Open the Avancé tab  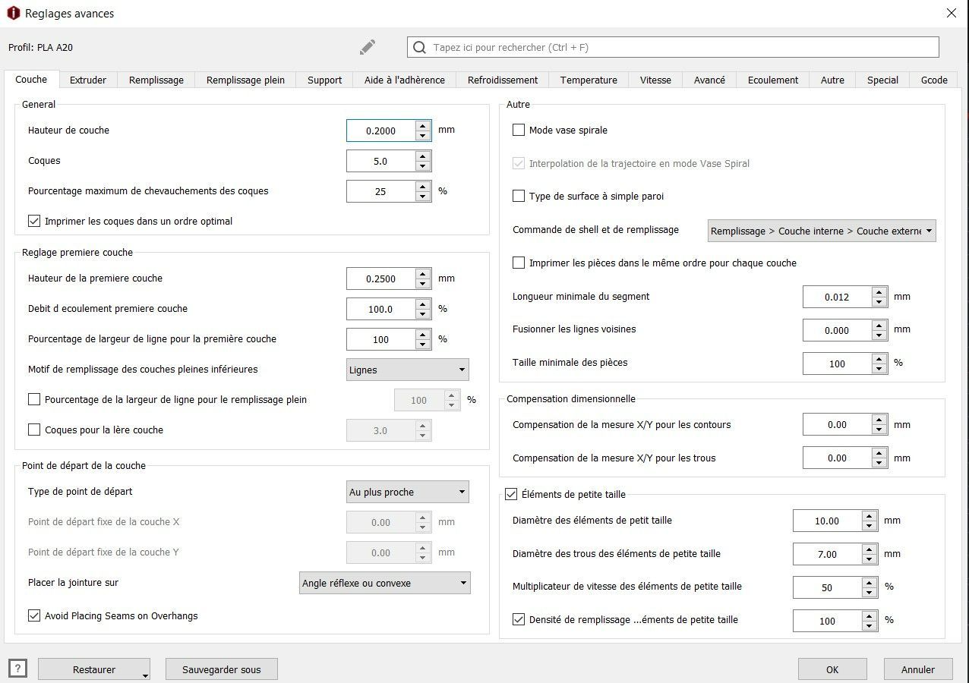click(x=709, y=80)
